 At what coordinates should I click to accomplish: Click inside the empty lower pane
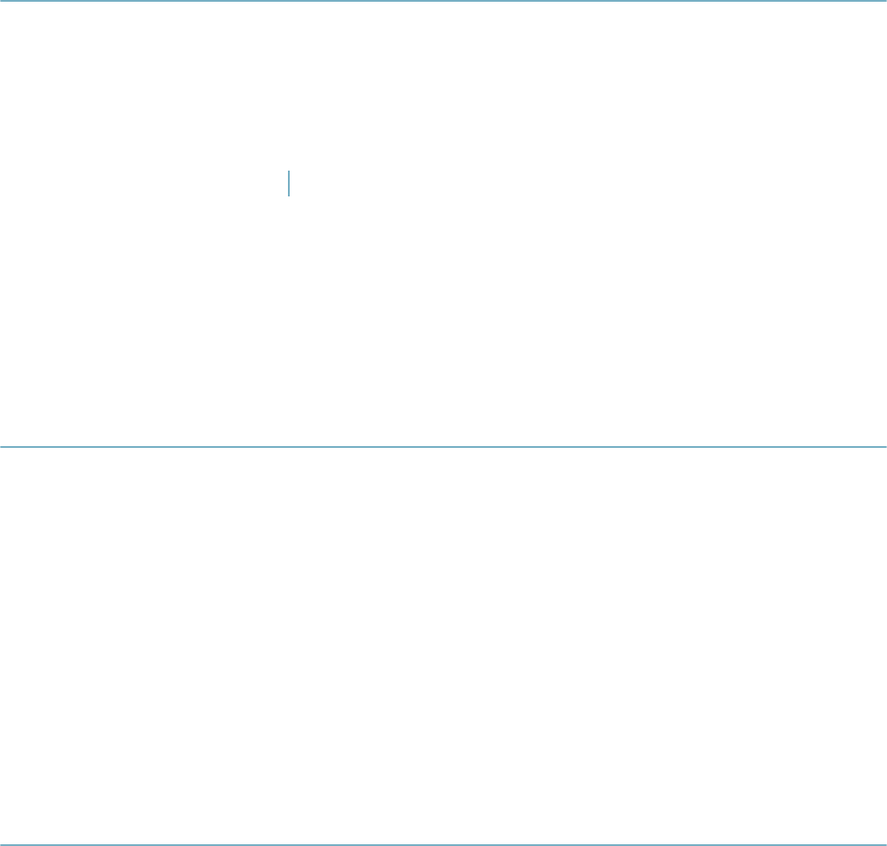coord(443,646)
